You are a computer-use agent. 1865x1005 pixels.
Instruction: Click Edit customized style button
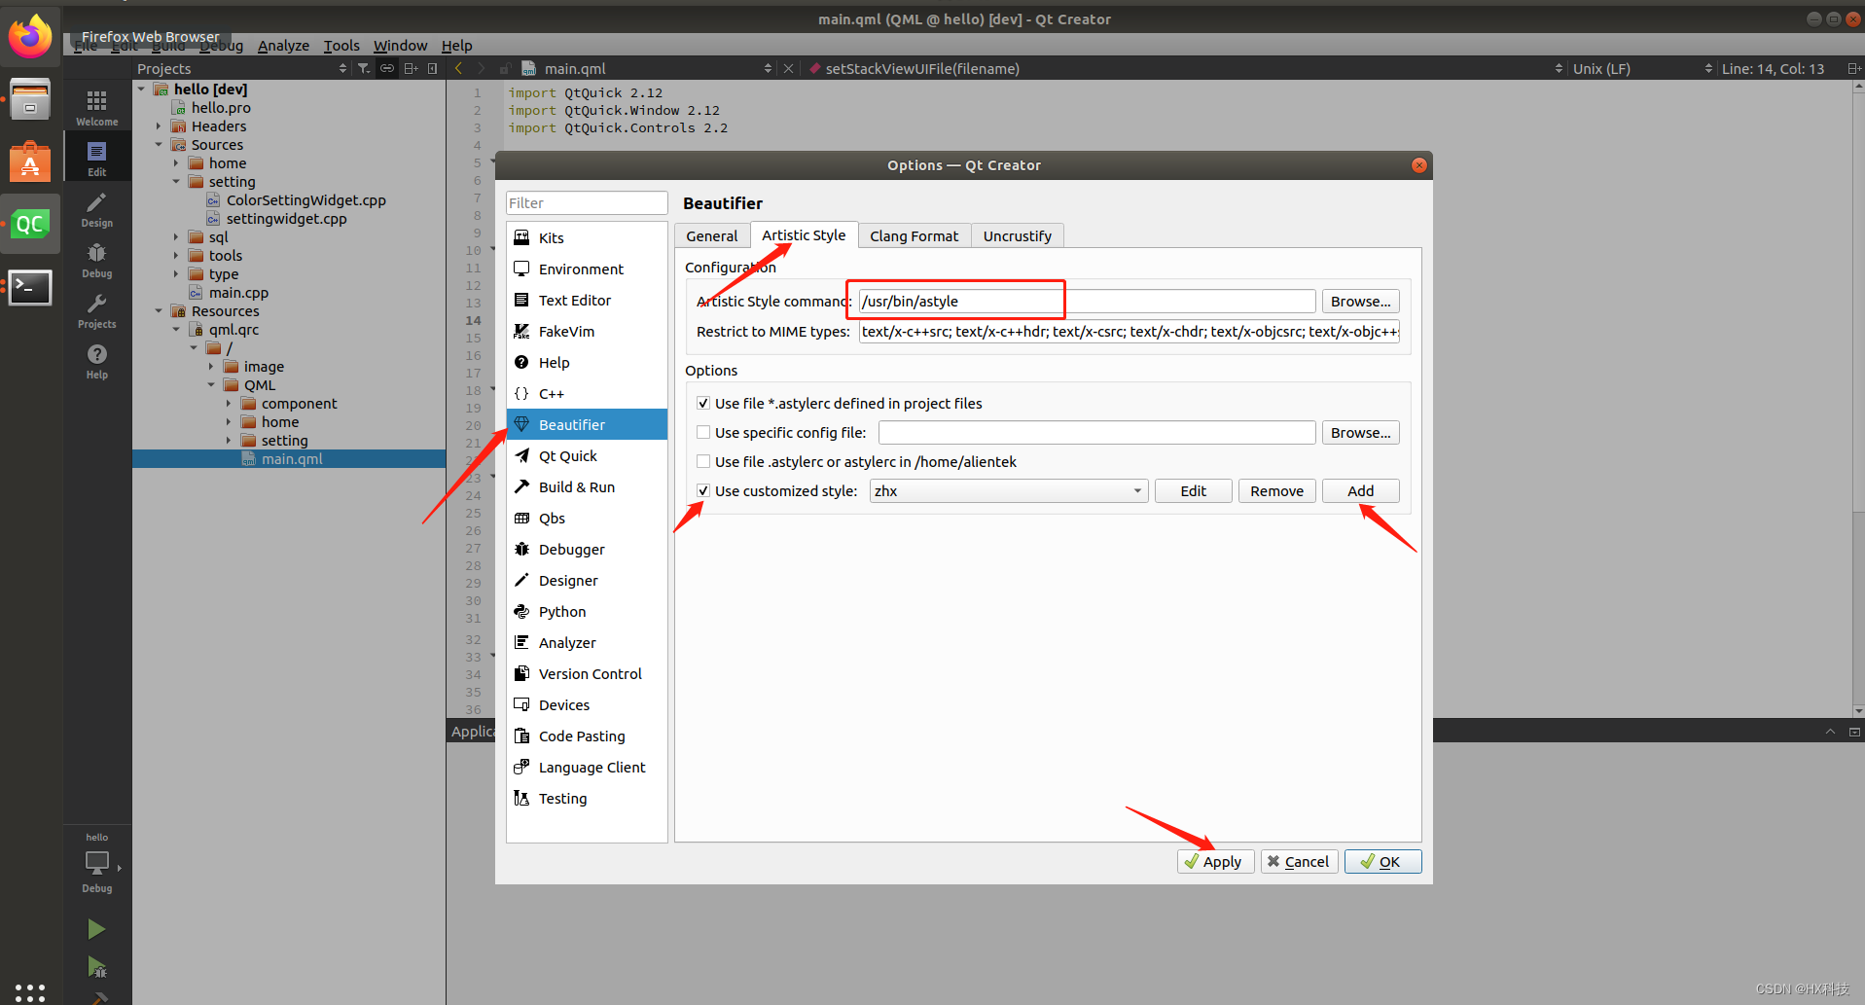point(1193,490)
